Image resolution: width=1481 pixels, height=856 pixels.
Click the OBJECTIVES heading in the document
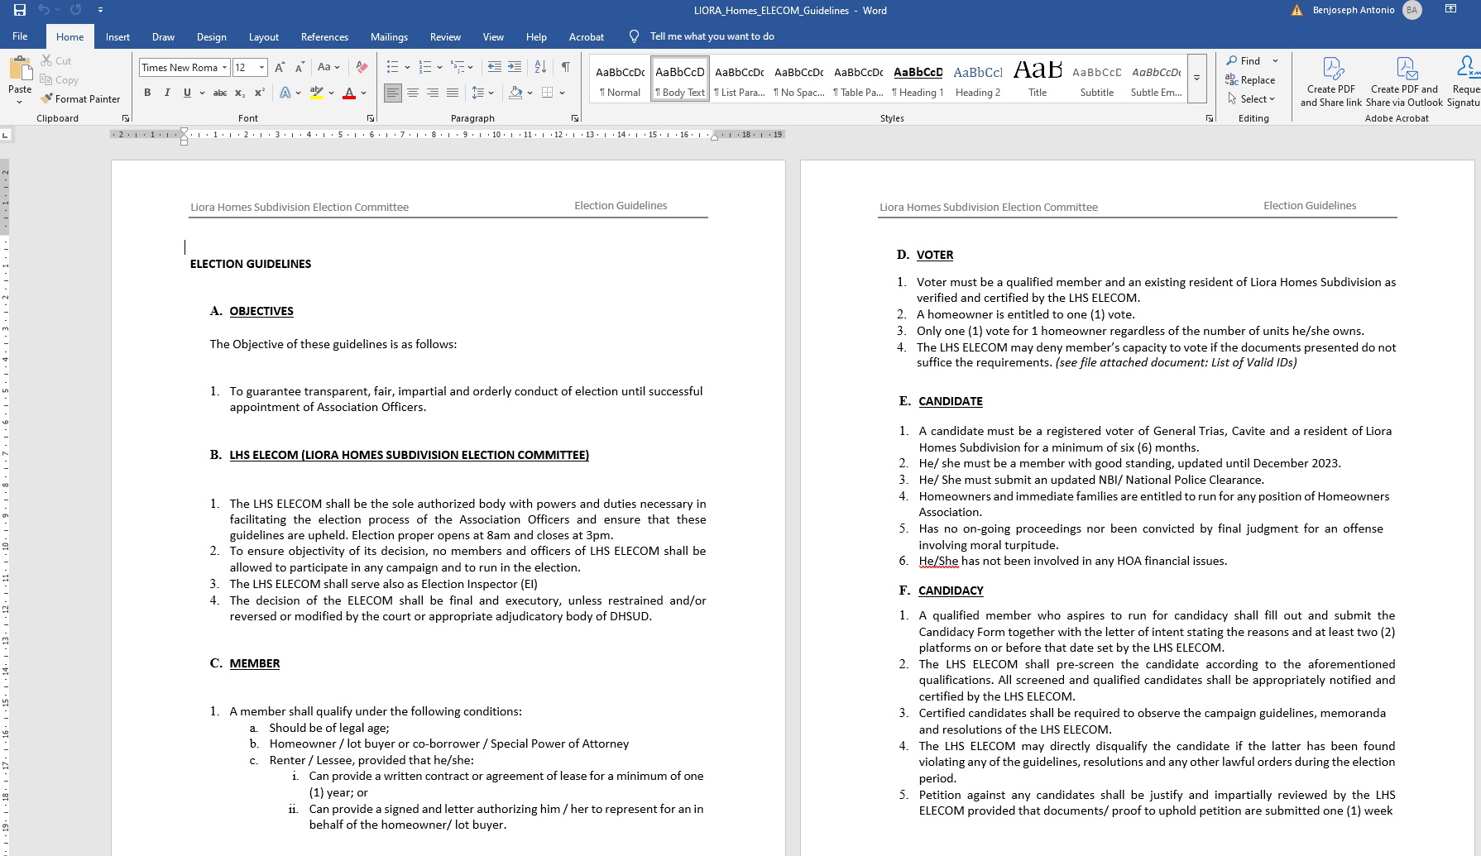pos(261,311)
